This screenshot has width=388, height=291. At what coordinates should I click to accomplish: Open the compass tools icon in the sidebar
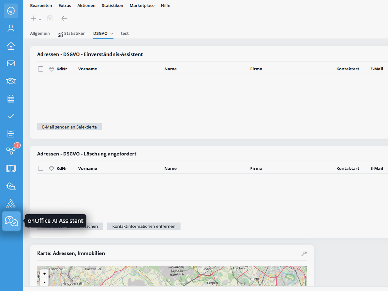point(11,203)
